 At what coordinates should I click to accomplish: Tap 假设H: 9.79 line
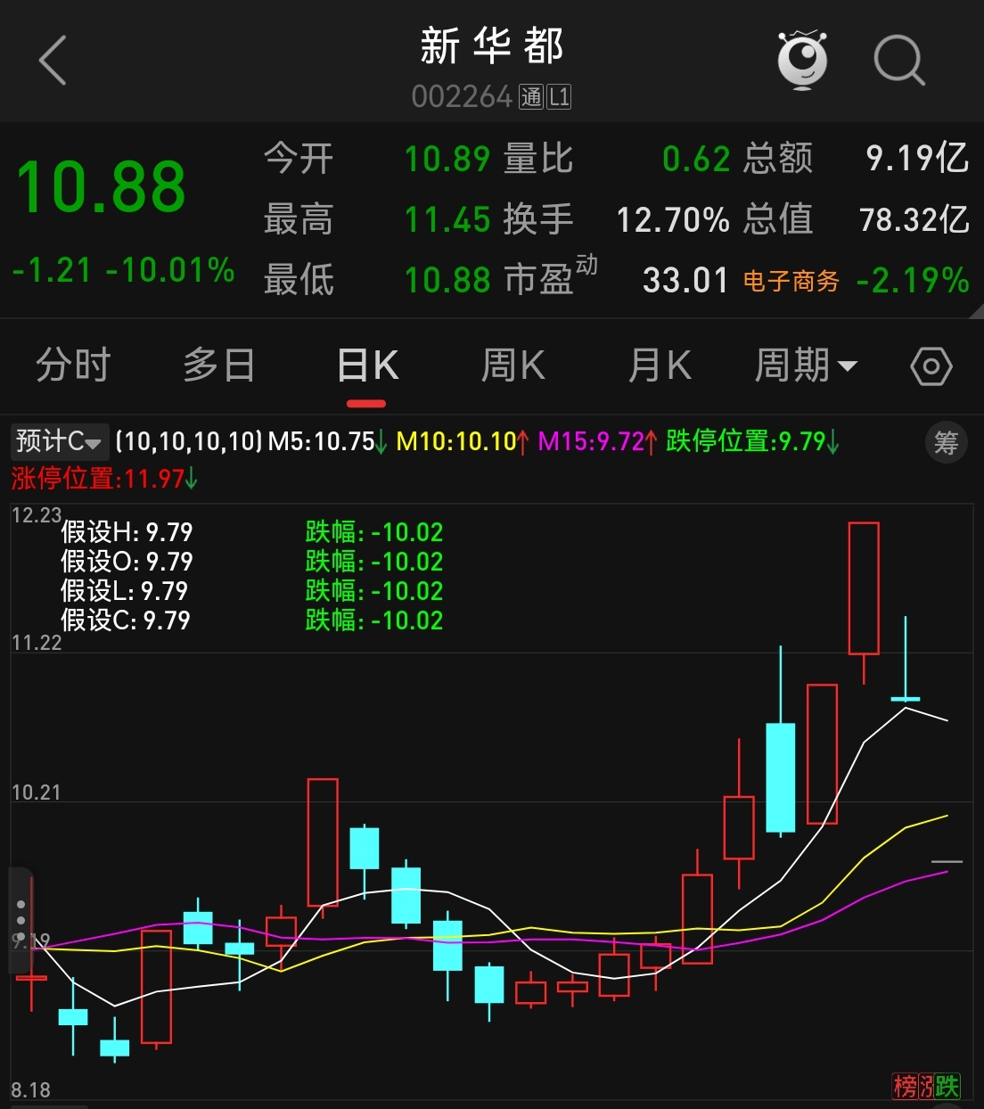(127, 532)
